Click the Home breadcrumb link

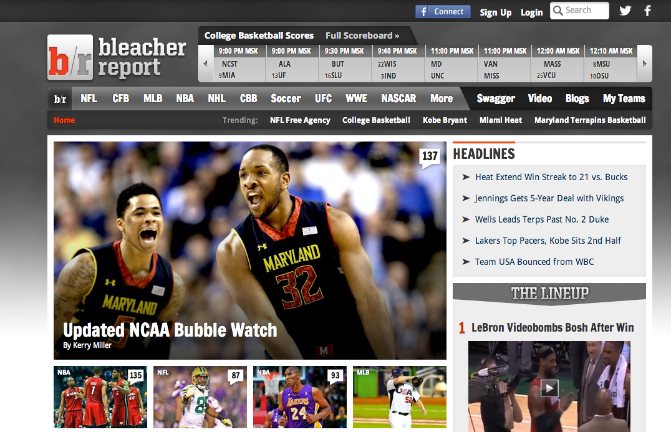(64, 120)
